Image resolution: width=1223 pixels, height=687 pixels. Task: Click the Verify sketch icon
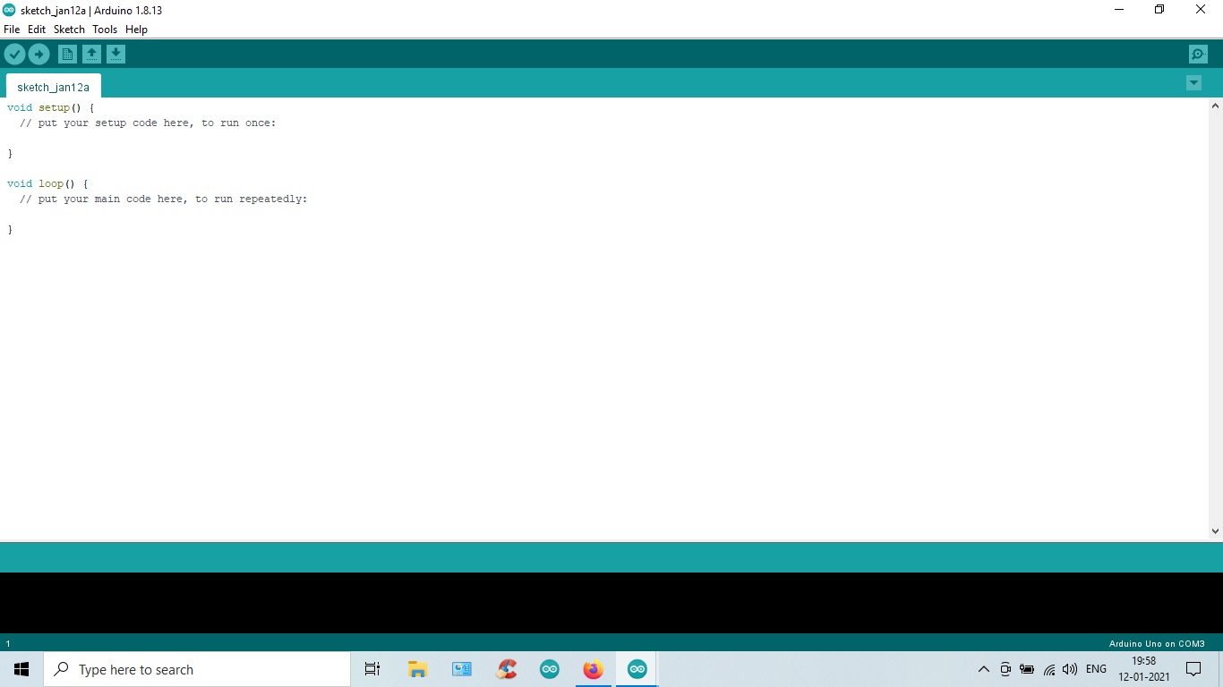[14, 54]
